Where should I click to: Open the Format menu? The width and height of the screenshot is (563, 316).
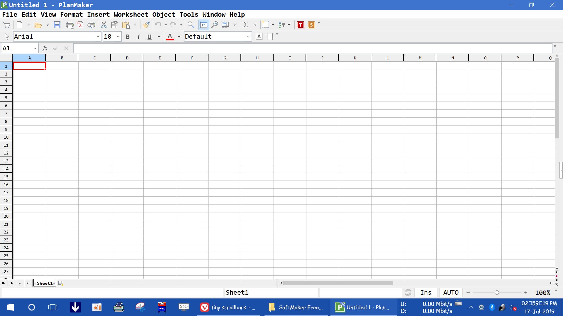pos(71,14)
